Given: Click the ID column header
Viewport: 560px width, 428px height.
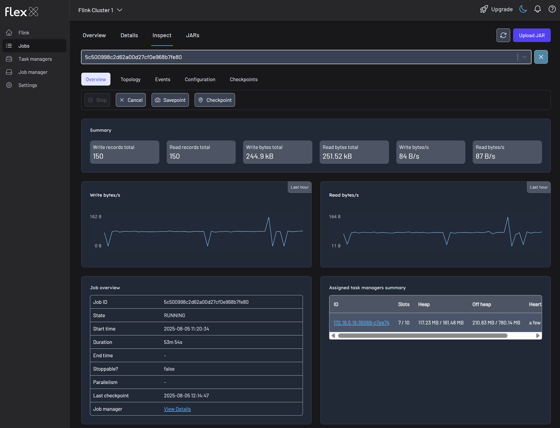Looking at the screenshot, I should click(x=336, y=304).
